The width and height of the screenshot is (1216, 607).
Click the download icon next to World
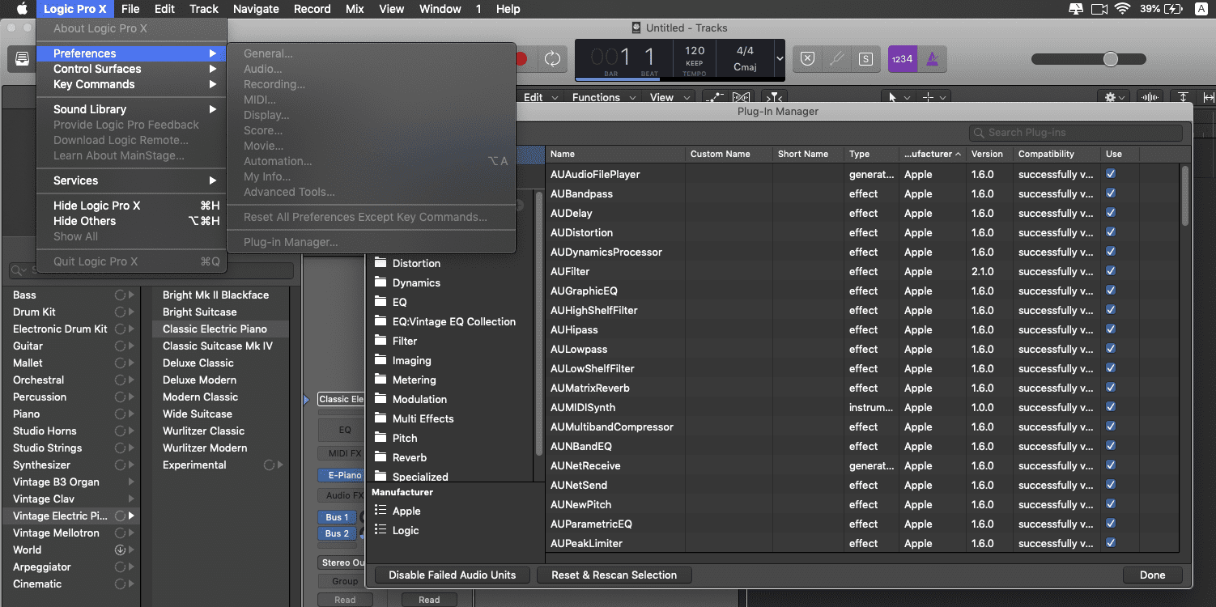[120, 550]
